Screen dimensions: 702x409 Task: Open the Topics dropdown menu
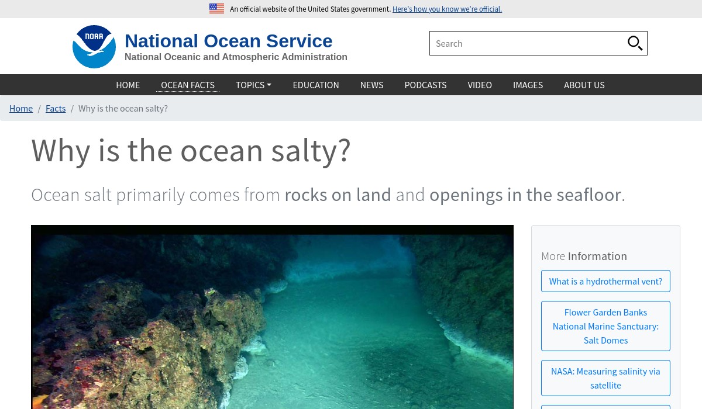tap(253, 85)
